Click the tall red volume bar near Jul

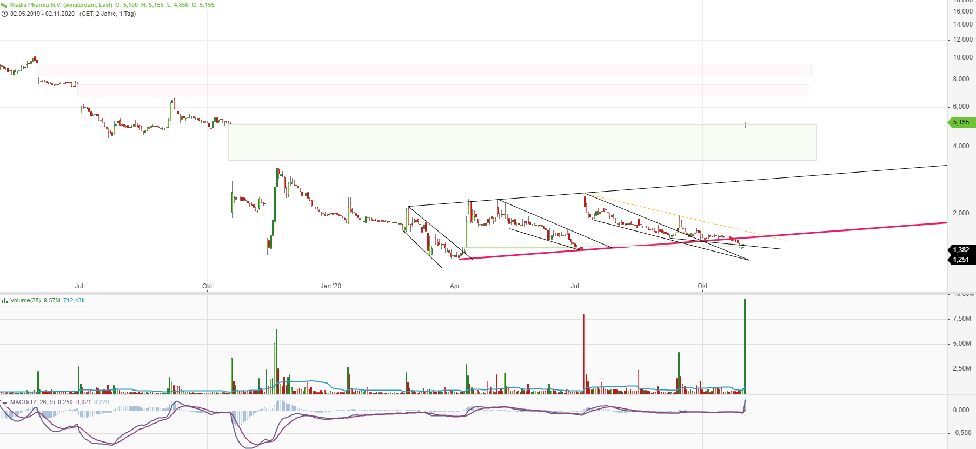tap(585, 352)
